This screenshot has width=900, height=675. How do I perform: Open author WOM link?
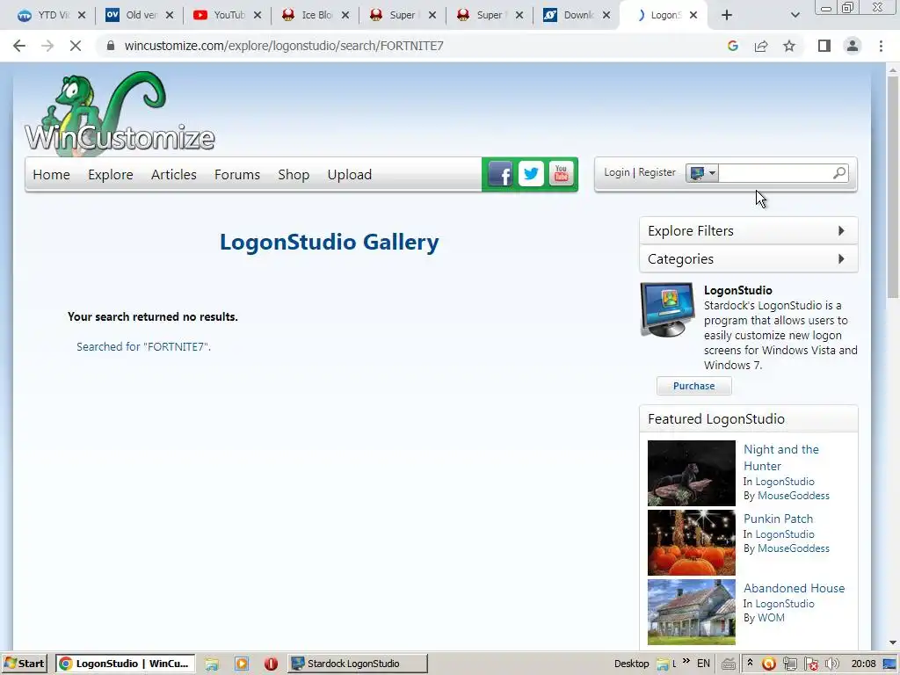coord(770,618)
